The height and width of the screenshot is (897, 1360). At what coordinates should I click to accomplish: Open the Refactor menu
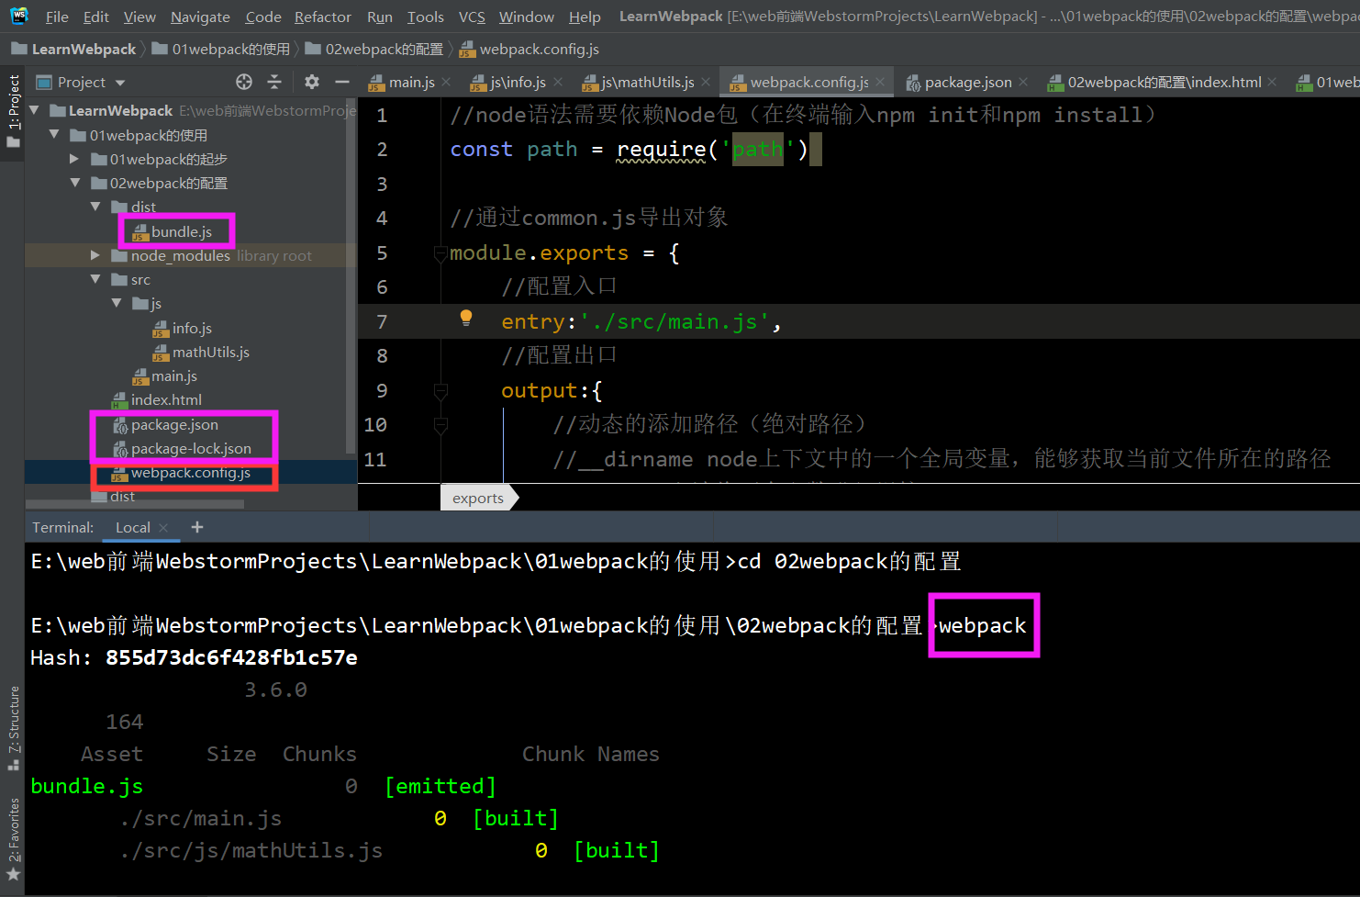323,17
